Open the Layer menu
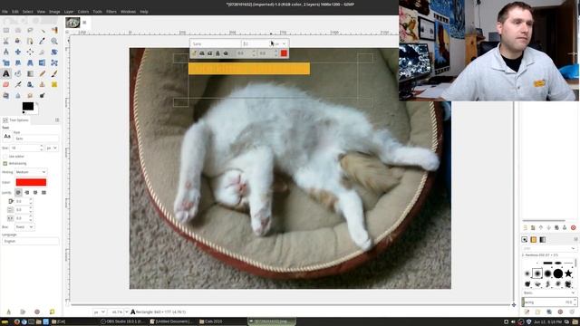 pyautogui.click(x=69, y=12)
